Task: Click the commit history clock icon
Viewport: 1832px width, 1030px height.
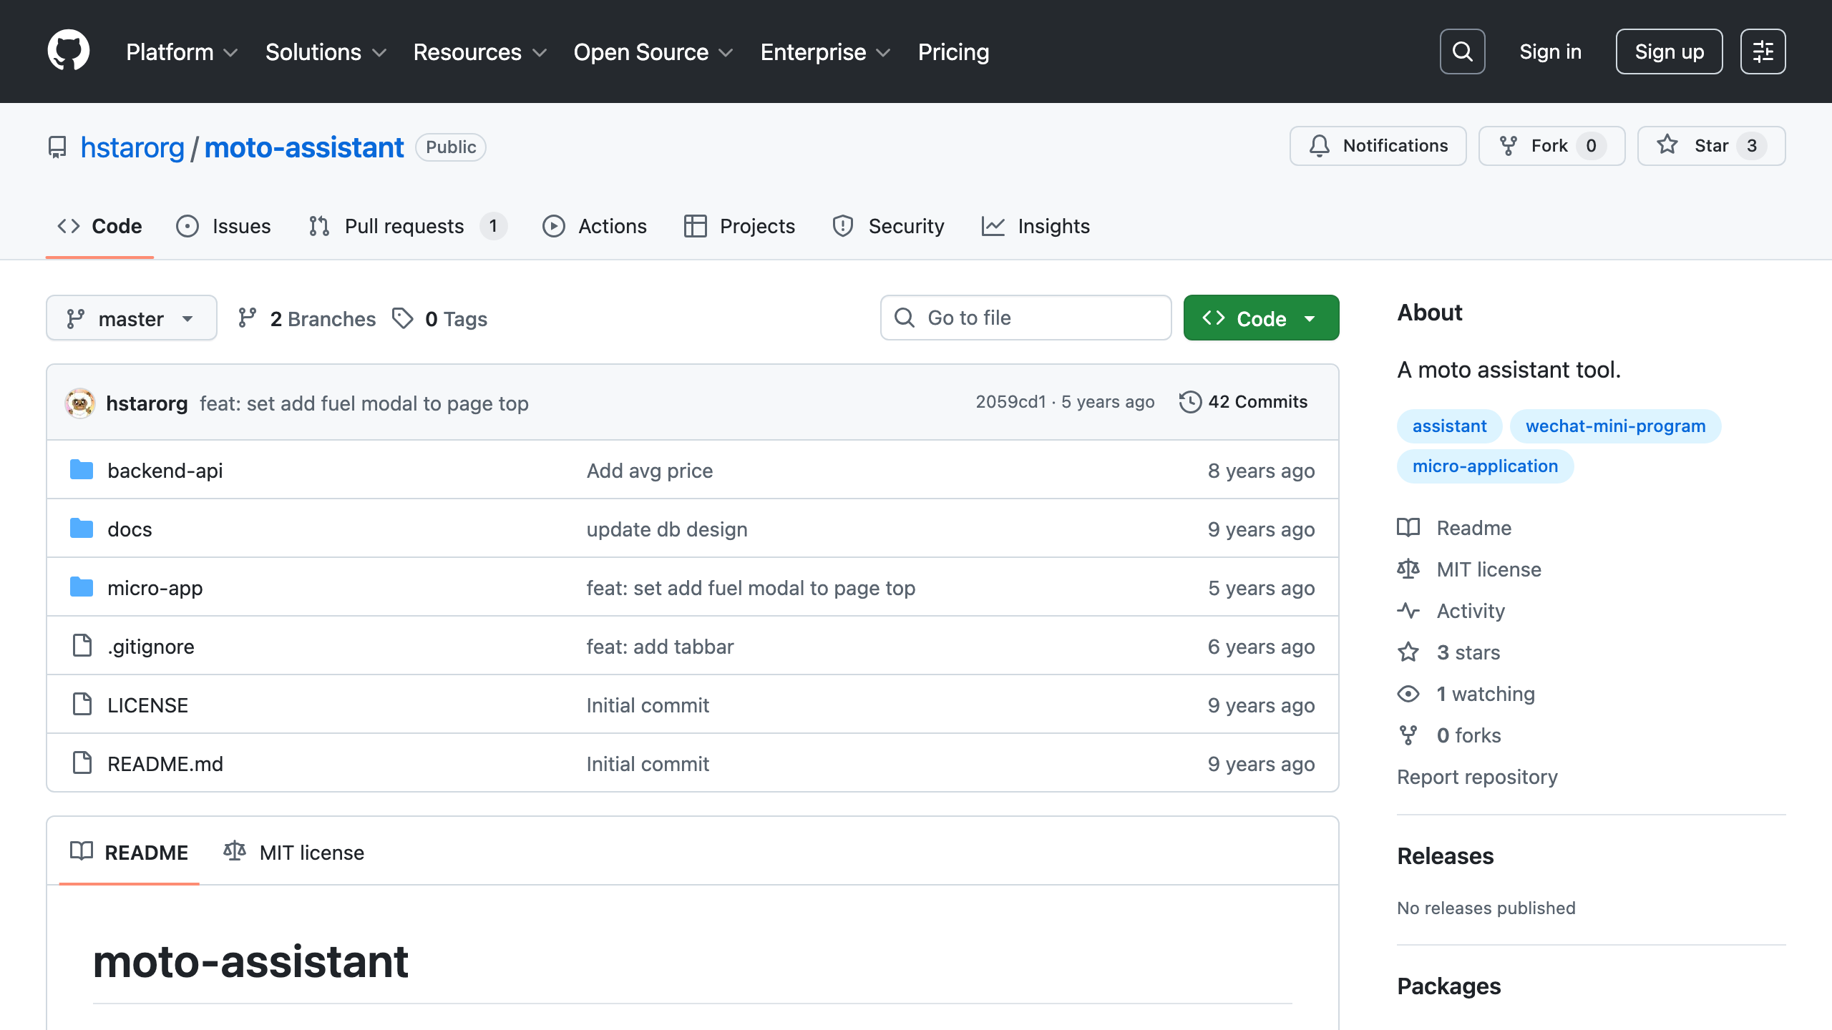Action: click(1190, 402)
